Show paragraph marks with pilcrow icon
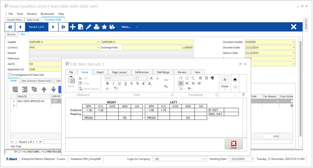Viewport: 313px width, 168px height. (212, 78)
